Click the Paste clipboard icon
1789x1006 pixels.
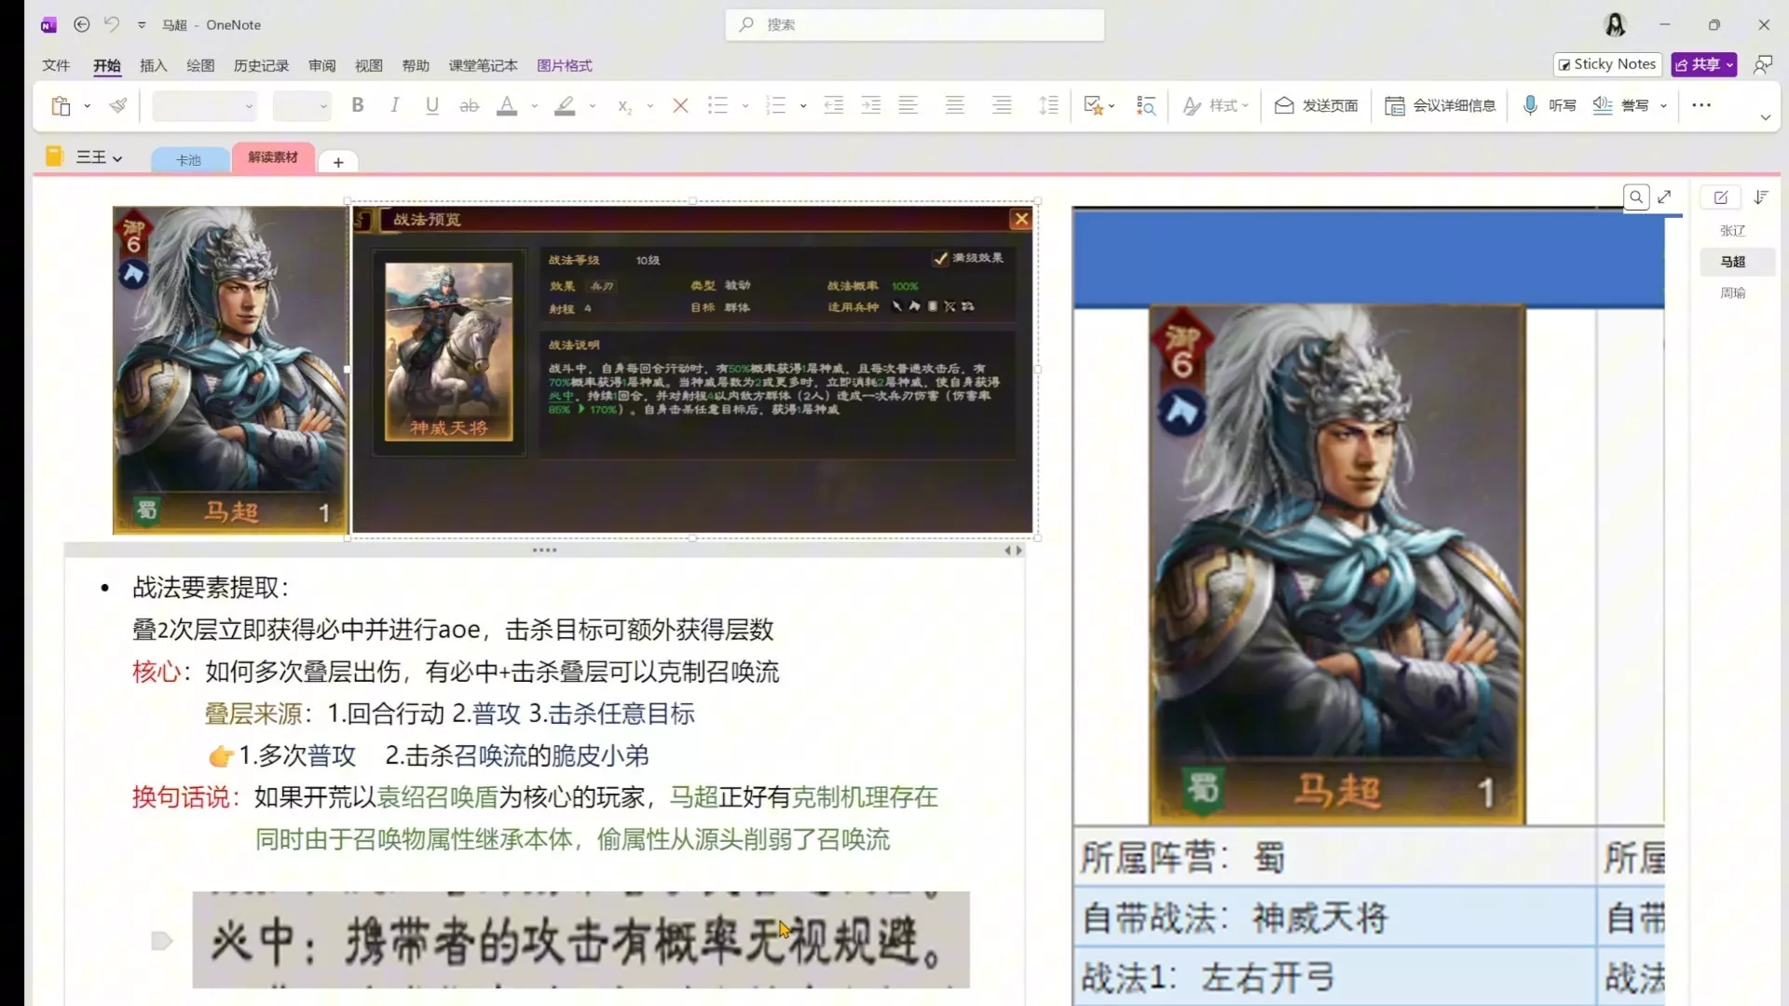click(61, 106)
